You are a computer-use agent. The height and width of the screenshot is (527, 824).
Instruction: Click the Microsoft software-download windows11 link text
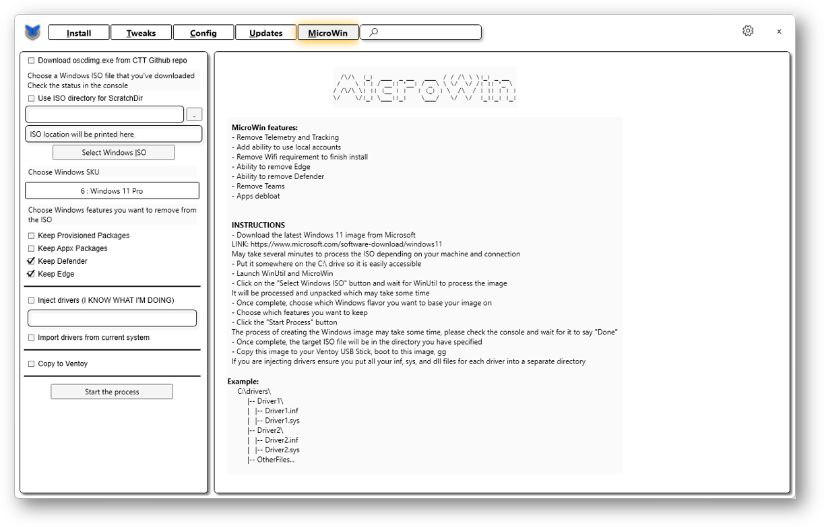click(346, 244)
